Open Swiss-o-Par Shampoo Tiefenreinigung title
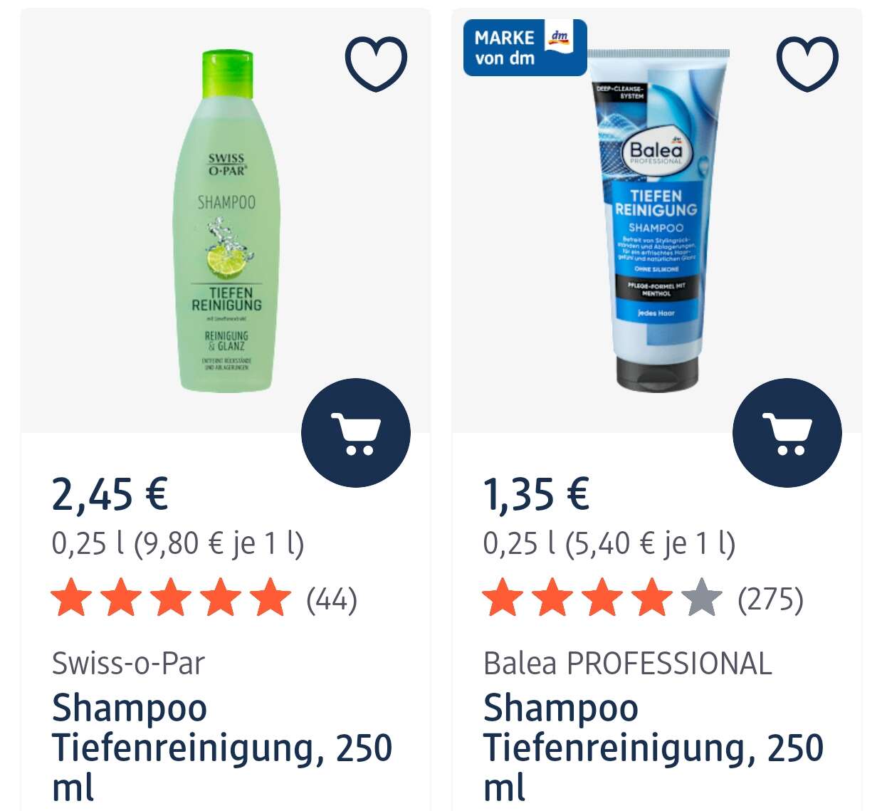This screenshot has width=882, height=811. (x=221, y=748)
